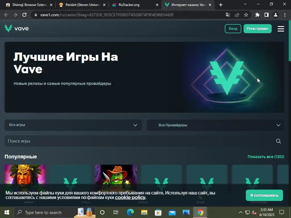This screenshot has width=291, height=218.
Task: Open Cortana circle icon on taskbar
Action: point(102,212)
